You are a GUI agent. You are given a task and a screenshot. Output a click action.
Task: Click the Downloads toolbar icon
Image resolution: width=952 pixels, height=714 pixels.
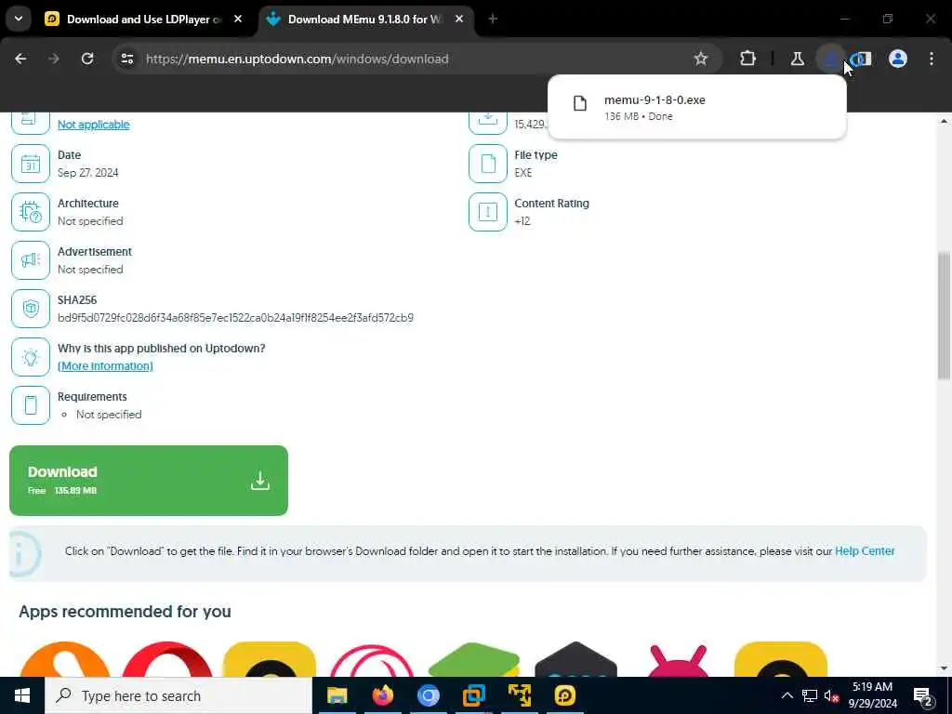pos(830,59)
